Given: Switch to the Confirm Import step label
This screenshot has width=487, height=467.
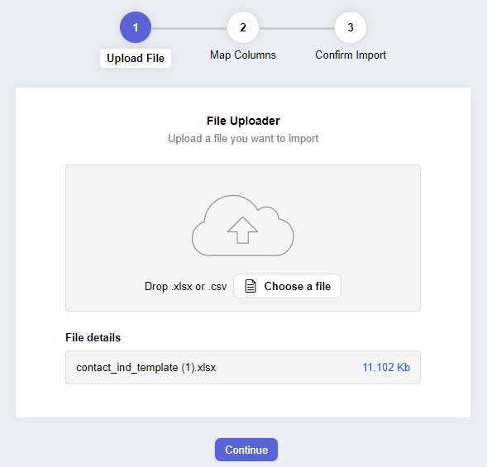Looking at the screenshot, I should coord(351,55).
